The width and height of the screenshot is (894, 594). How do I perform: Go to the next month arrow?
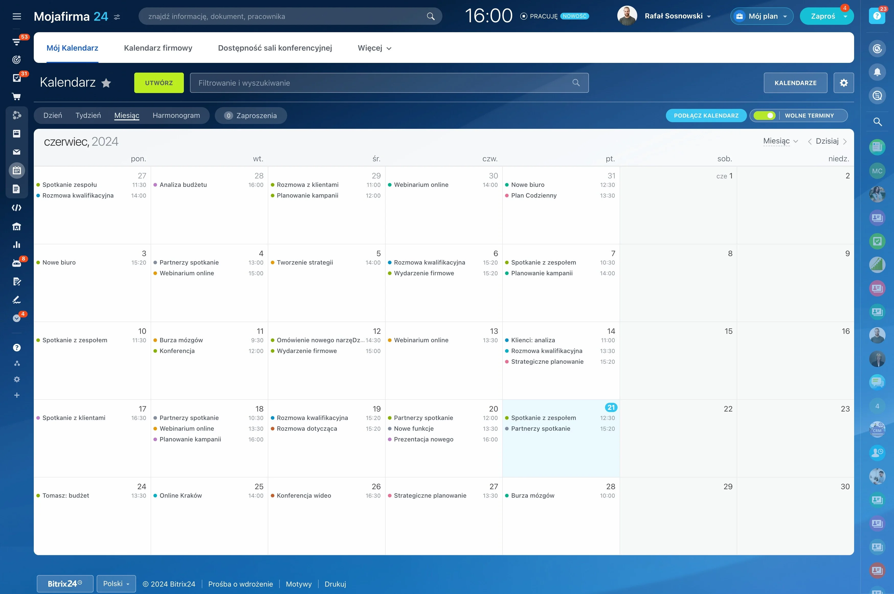[x=845, y=141]
